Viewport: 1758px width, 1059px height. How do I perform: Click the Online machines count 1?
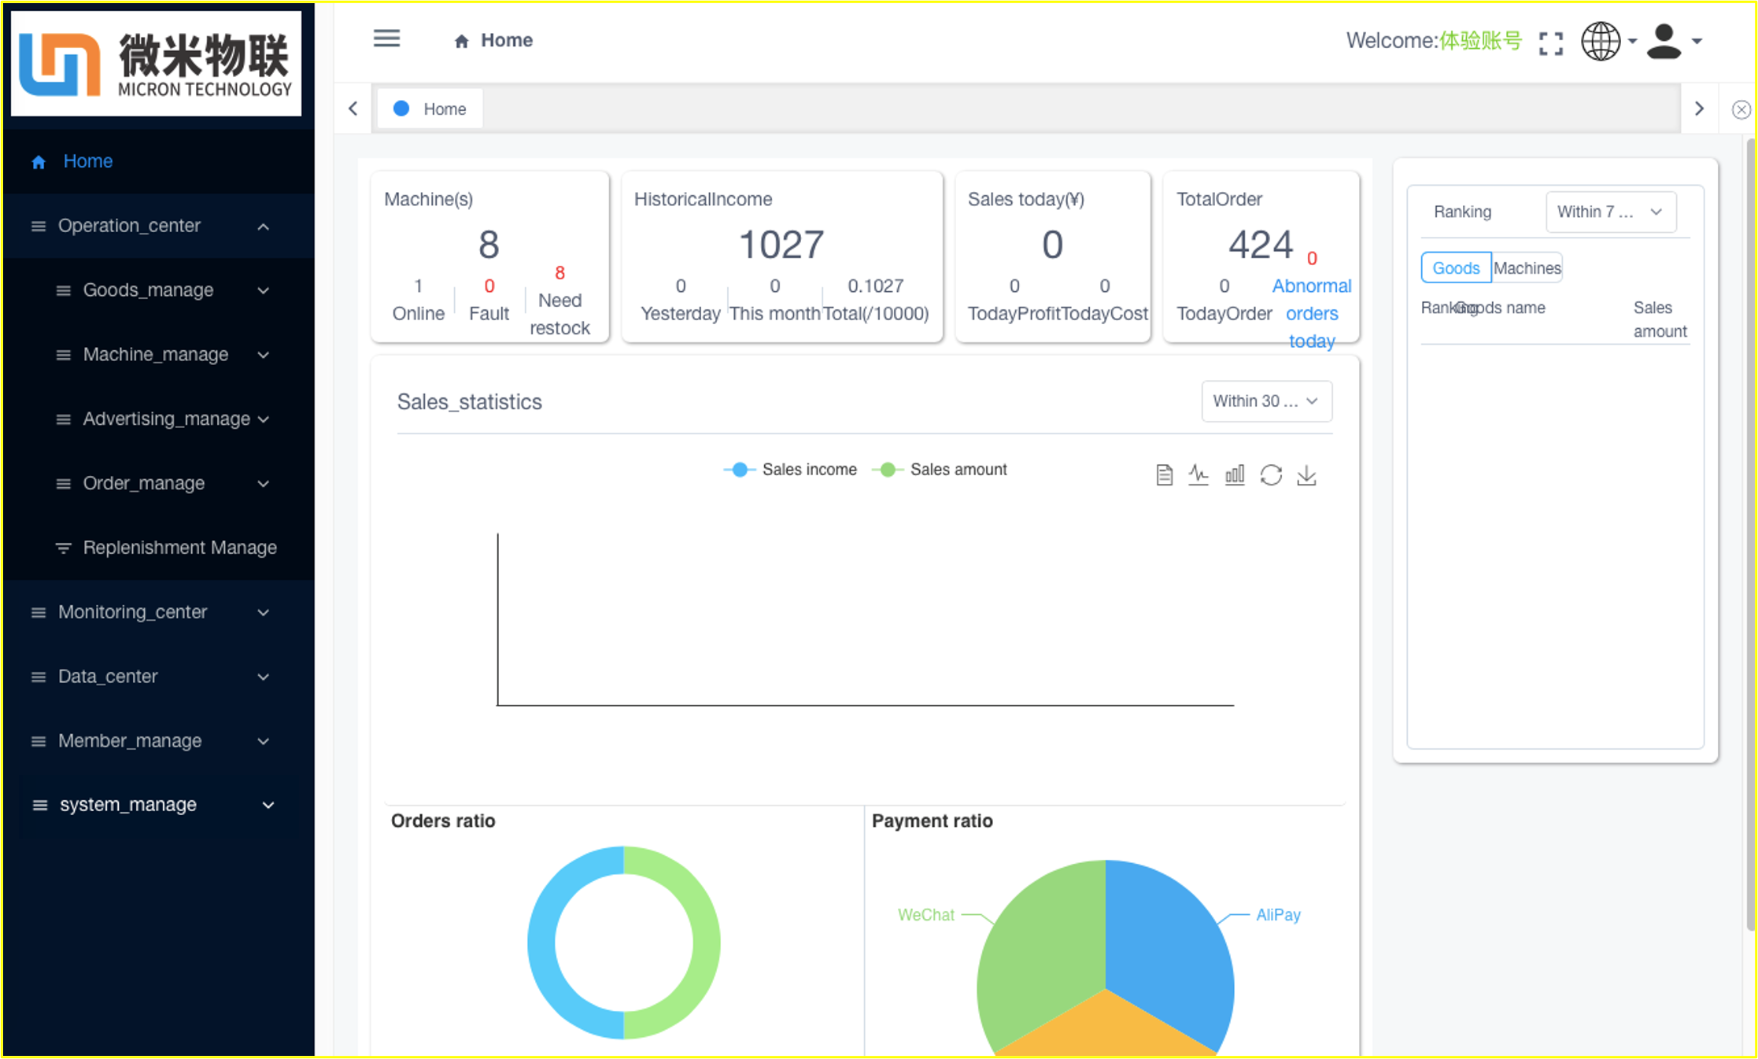click(418, 286)
